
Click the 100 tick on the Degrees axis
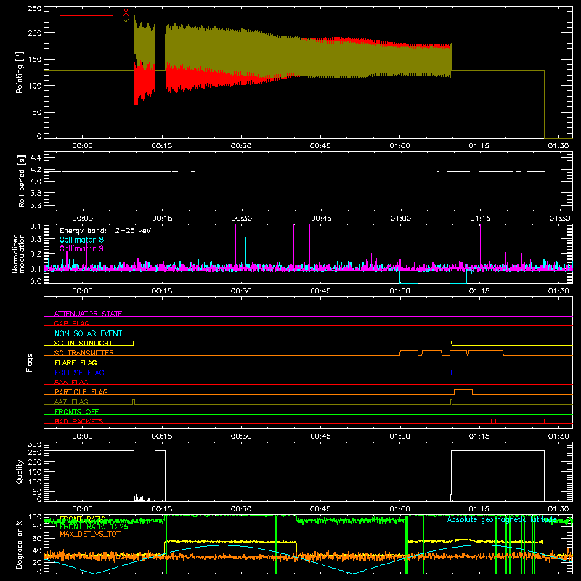tap(35, 517)
